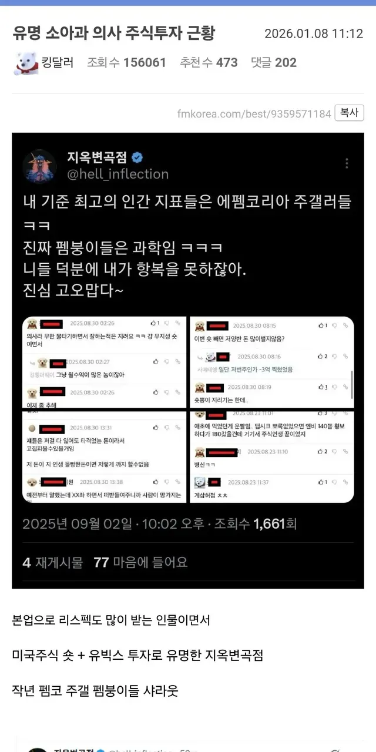View the 77 마음에 들어요 likes count

coord(141,562)
